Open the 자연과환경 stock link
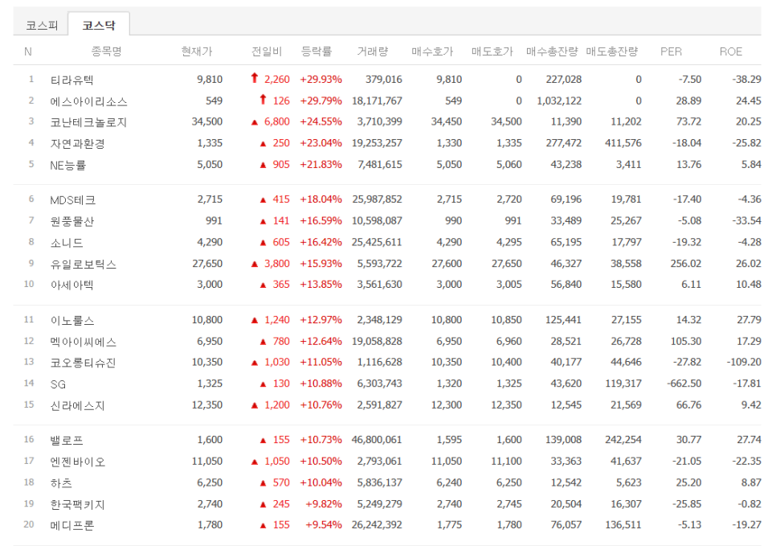This screenshot has height=546, width=776. coord(77,144)
